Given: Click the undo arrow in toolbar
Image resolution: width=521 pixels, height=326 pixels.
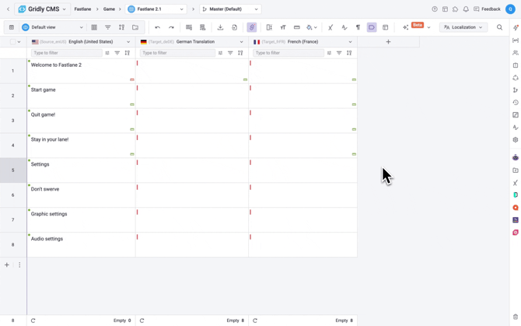Looking at the screenshot, I should 158,27.
